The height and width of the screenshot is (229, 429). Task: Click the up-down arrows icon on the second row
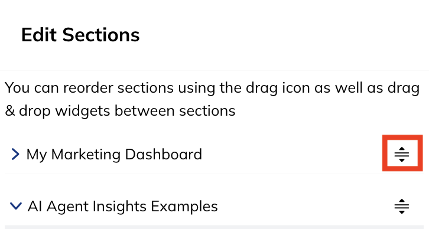click(x=402, y=207)
